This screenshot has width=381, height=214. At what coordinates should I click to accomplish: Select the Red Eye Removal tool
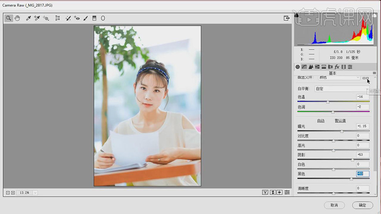[77, 18]
